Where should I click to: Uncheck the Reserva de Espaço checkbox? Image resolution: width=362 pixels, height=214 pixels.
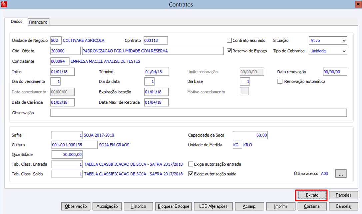tap(229, 51)
